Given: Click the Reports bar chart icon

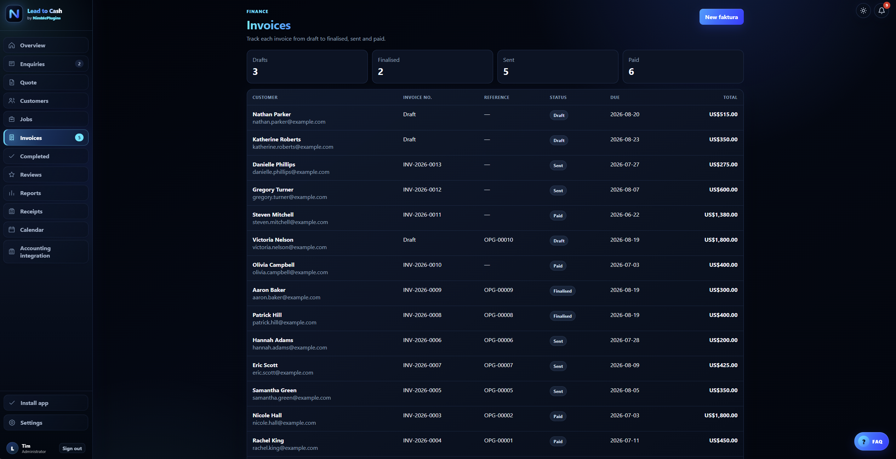Looking at the screenshot, I should (x=12, y=193).
